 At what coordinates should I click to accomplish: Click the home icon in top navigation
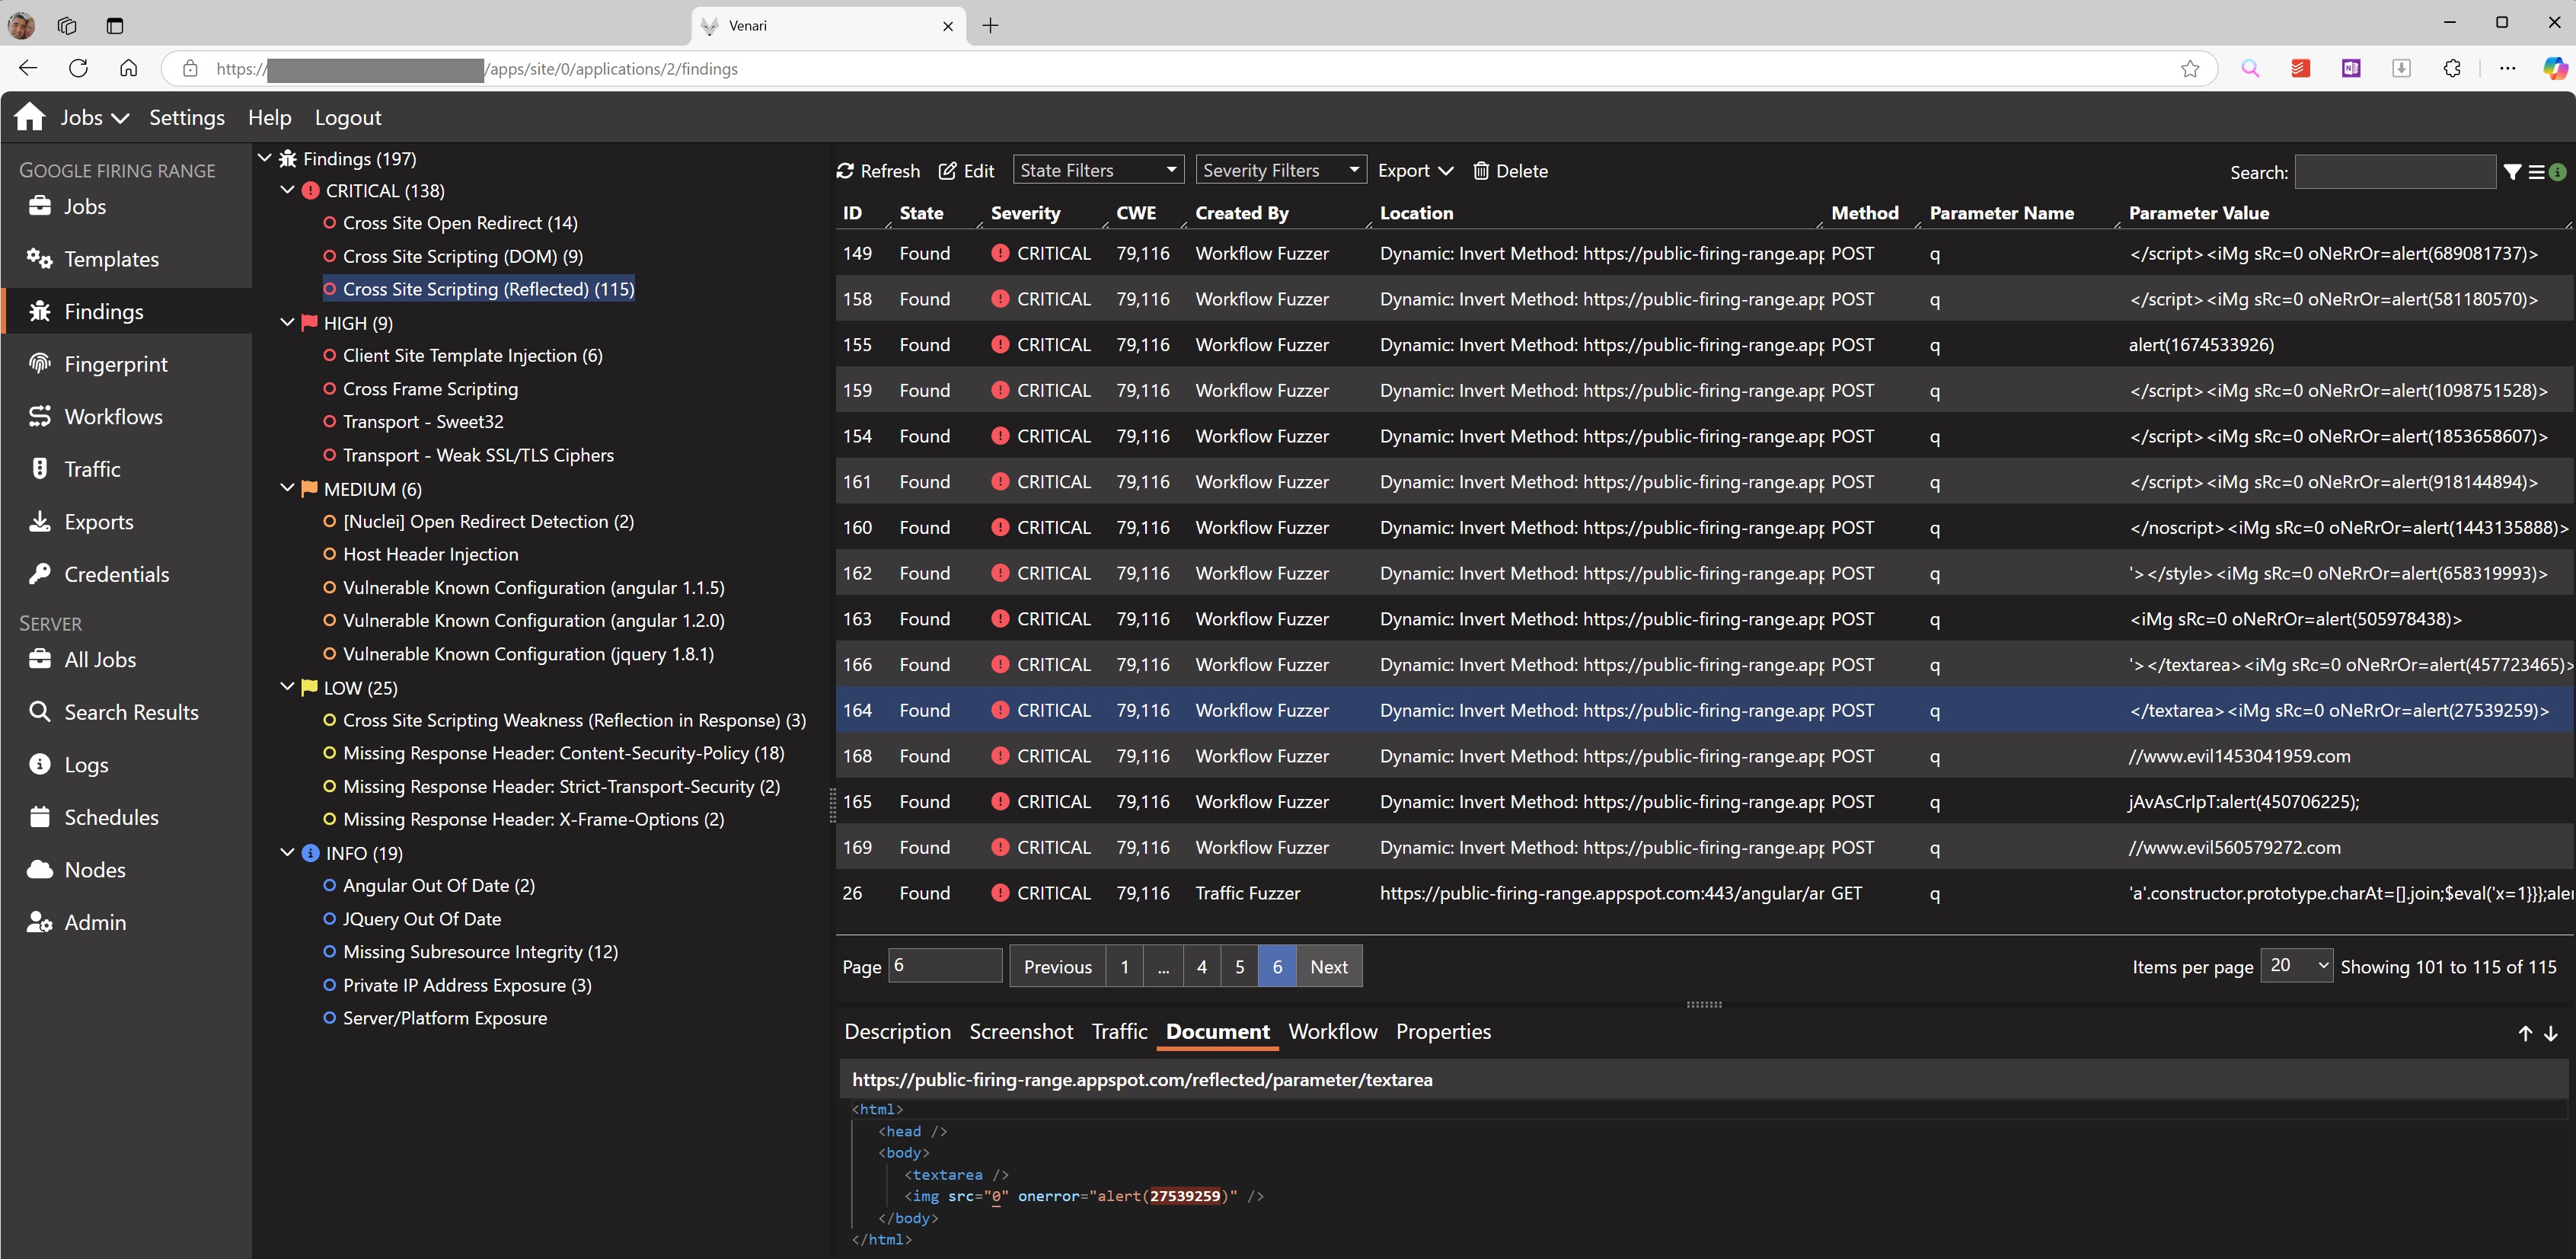[x=29, y=117]
